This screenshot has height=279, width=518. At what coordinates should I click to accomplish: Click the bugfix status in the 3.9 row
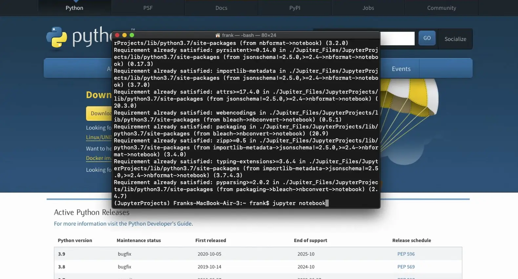coord(124,254)
